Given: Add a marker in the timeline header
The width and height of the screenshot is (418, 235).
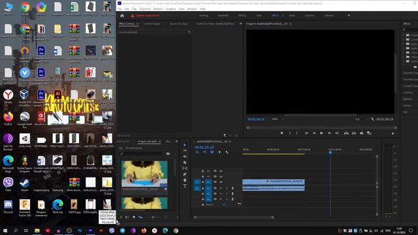Looking at the screenshot, I should coord(219,152).
